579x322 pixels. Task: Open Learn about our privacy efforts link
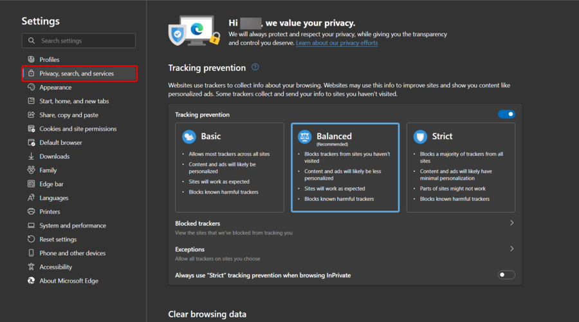(336, 43)
